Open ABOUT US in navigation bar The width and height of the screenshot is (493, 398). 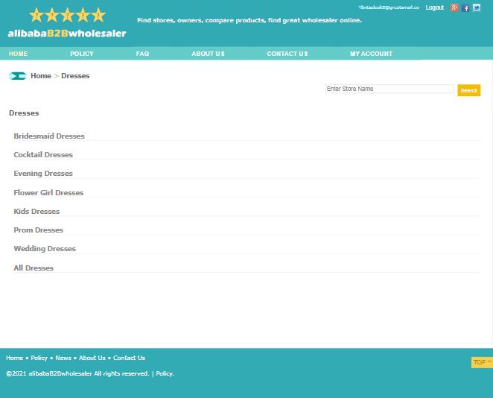tap(208, 54)
